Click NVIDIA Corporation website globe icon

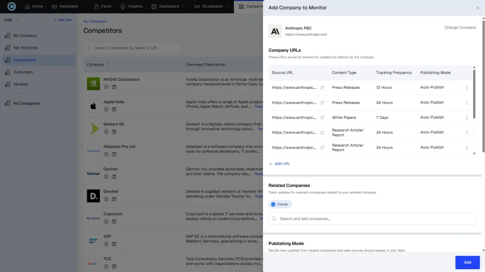pyautogui.click(x=106, y=87)
